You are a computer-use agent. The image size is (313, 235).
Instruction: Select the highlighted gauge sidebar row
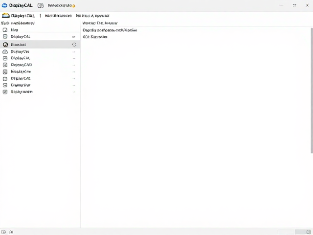[40, 45]
